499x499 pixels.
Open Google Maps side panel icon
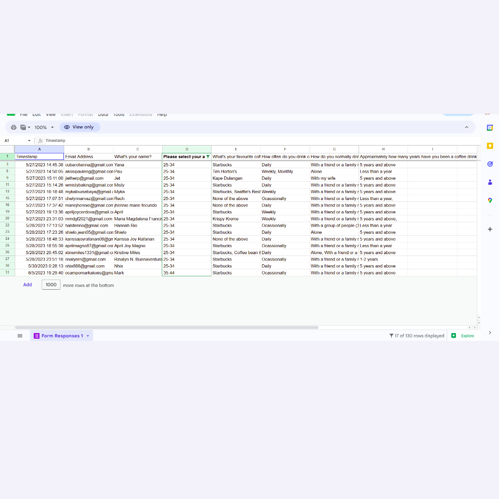click(490, 200)
